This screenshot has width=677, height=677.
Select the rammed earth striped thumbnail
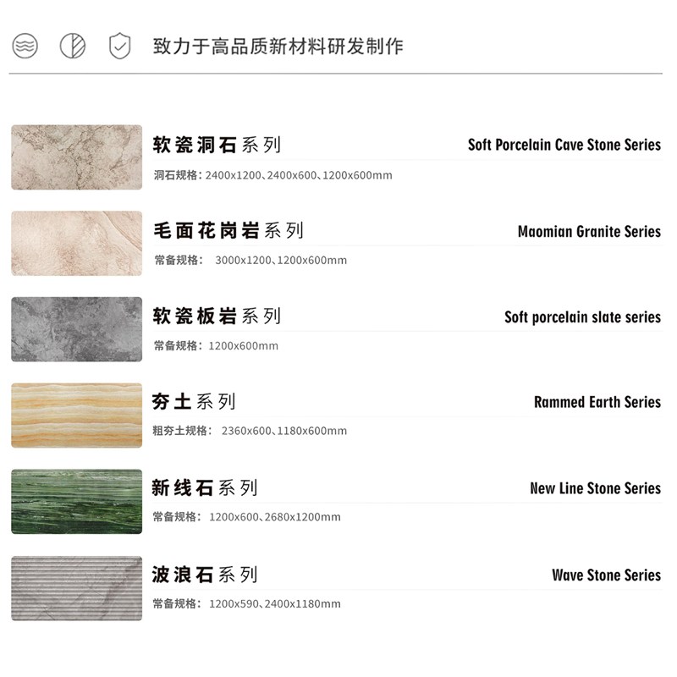click(77, 416)
